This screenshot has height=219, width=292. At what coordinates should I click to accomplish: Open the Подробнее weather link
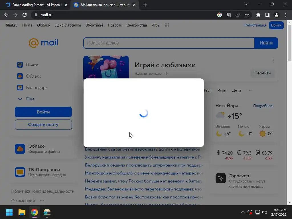(263, 106)
